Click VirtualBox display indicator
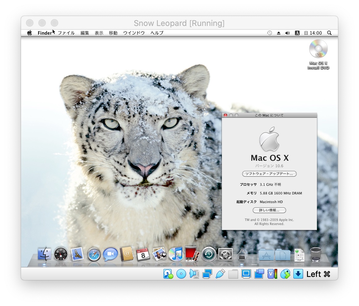359x306 pixels. coord(246,274)
